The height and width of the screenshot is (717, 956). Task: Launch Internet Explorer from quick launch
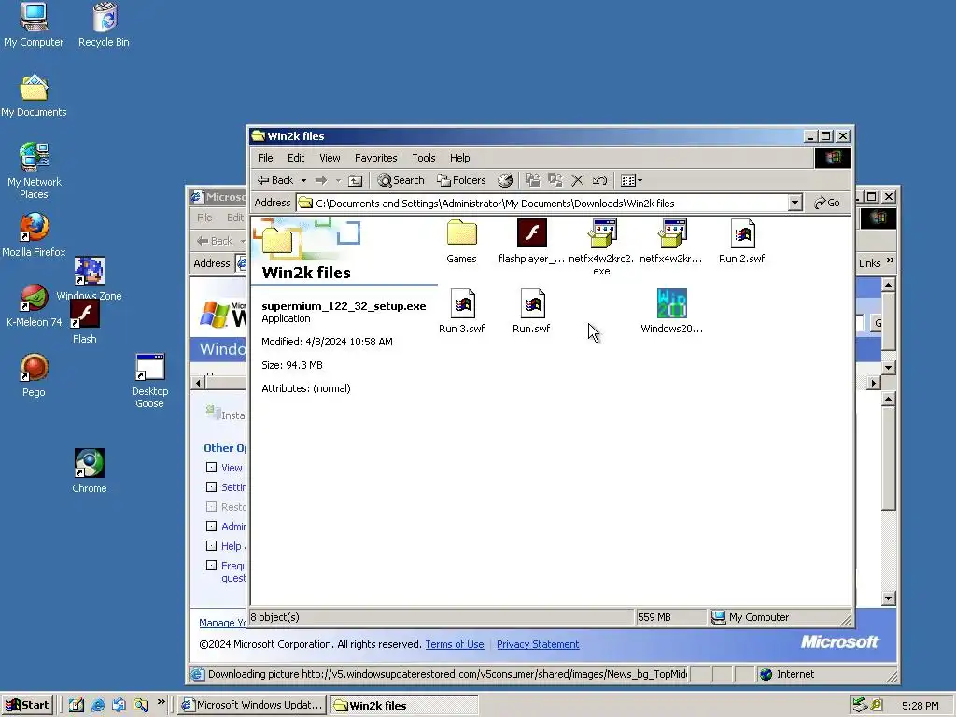tap(97, 705)
